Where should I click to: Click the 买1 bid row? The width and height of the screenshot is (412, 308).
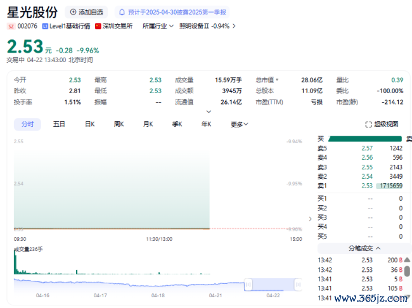360,198
